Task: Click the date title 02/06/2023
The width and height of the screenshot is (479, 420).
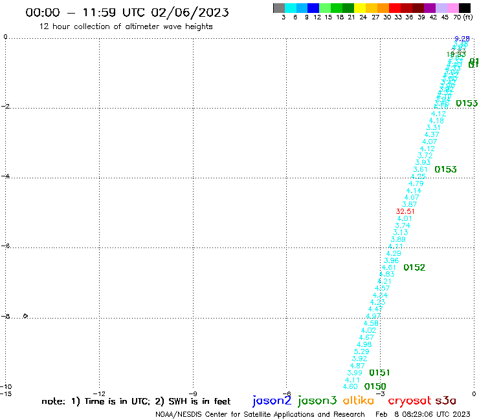Action: [x=190, y=12]
